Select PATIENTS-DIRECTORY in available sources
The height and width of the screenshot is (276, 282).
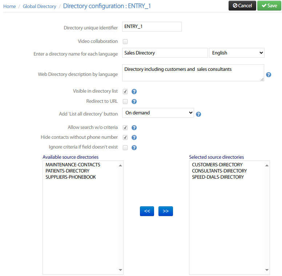(67, 171)
